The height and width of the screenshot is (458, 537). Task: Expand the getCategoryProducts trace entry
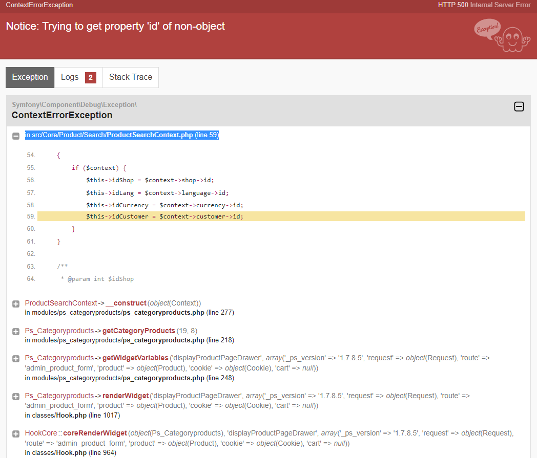[x=16, y=332]
